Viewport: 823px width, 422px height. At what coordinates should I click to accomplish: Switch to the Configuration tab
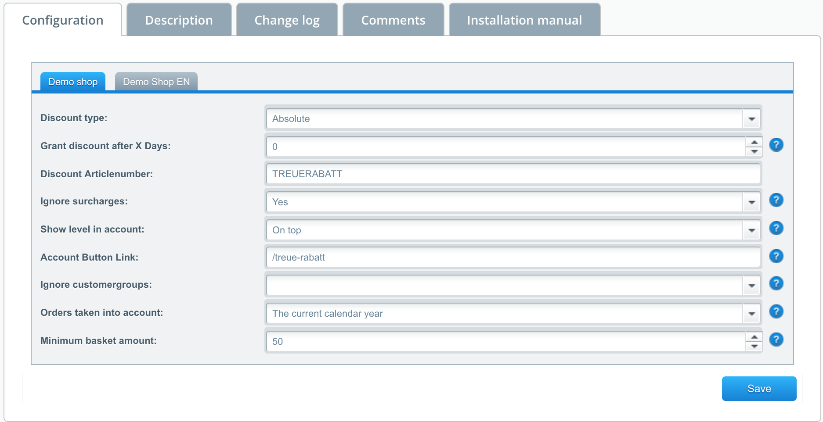pos(63,20)
